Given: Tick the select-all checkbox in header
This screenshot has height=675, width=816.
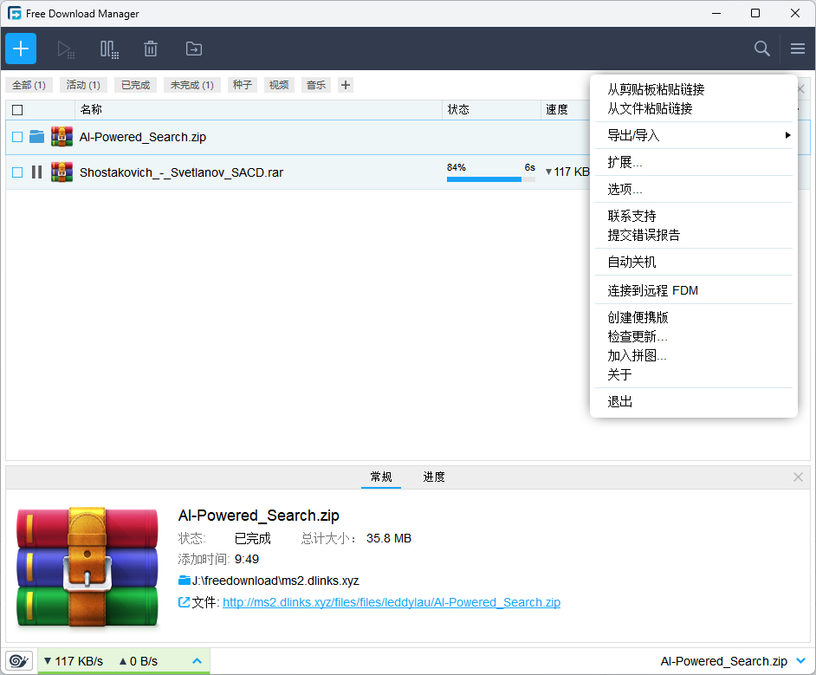Looking at the screenshot, I should [17, 110].
